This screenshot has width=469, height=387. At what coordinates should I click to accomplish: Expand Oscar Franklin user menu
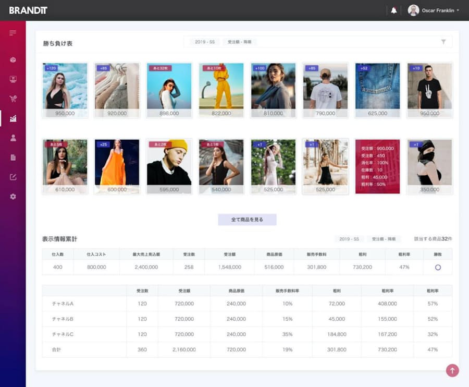coord(434,10)
